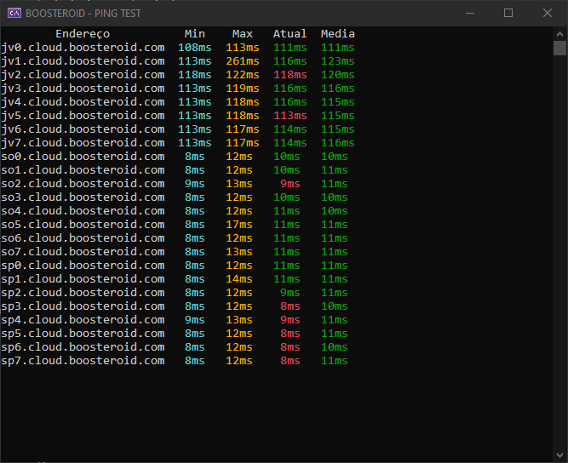Click sp6.cloud.boosteroid.com address
Image resolution: width=568 pixels, height=463 pixels.
coord(83,347)
